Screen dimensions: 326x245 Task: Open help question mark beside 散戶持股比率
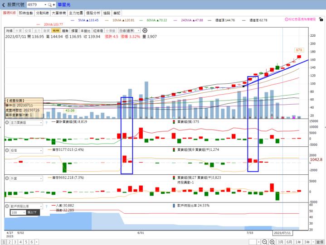46,206
